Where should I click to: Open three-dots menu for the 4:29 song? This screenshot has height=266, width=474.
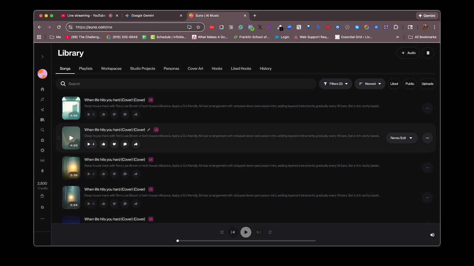point(427,138)
